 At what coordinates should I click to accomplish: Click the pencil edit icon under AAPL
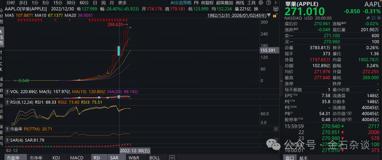pyautogui.click(x=368, y=18)
